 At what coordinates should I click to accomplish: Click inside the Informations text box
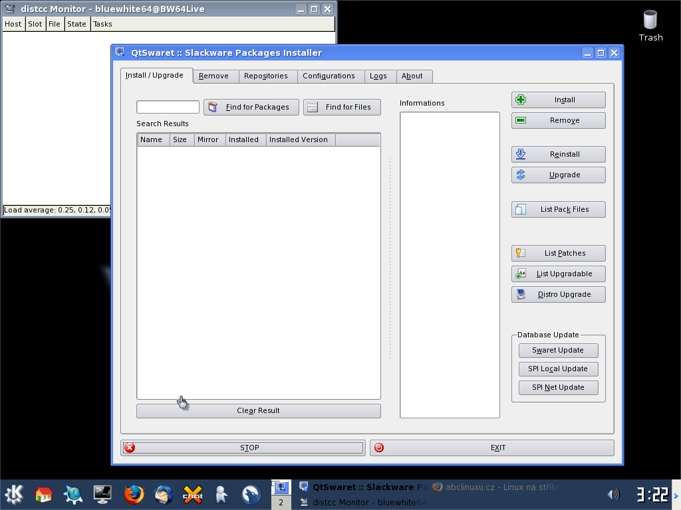pyautogui.click(x=450, y=265)
